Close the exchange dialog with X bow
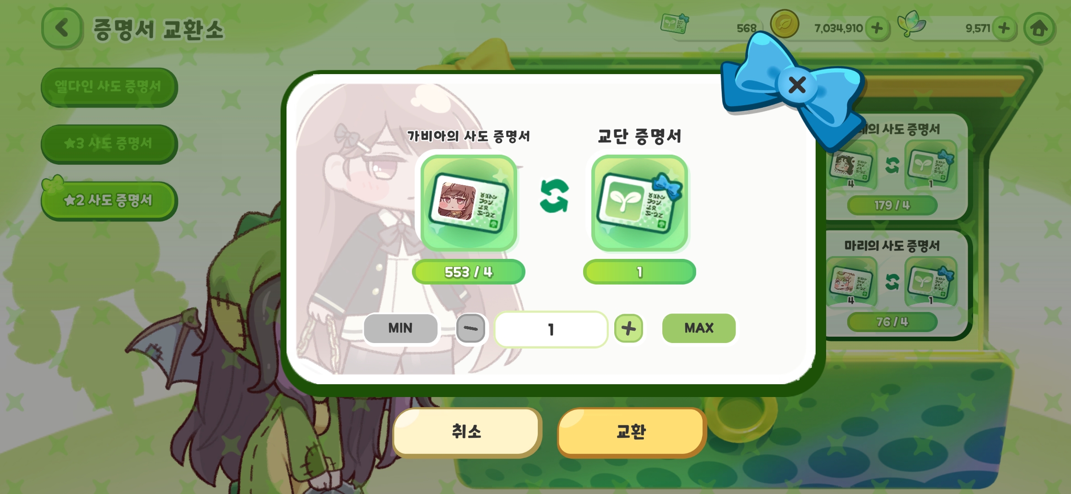The image size is (1071, 494). click(797, 85)
